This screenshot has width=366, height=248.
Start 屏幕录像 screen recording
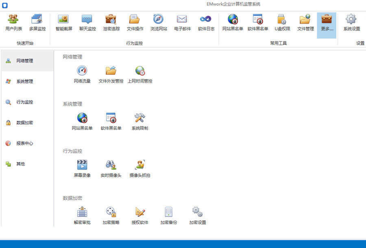(x=82, y=169)
